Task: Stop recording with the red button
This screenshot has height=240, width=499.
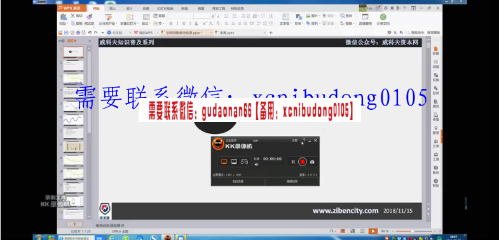Action: [303, 162]
